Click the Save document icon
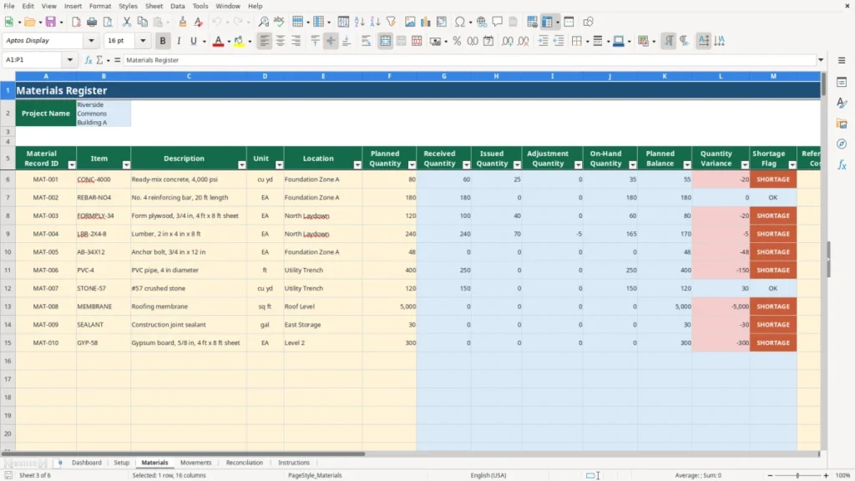 [50, 22]
